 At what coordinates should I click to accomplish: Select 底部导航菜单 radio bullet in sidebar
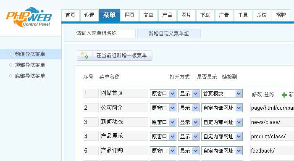click(10, 76)
